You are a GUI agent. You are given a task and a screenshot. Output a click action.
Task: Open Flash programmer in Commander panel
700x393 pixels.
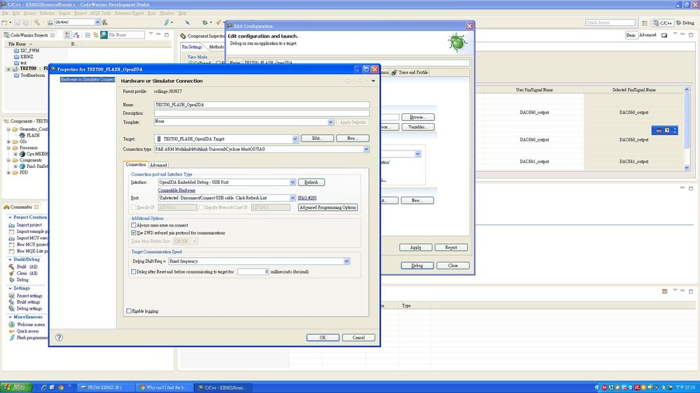[x=32, y=338]
